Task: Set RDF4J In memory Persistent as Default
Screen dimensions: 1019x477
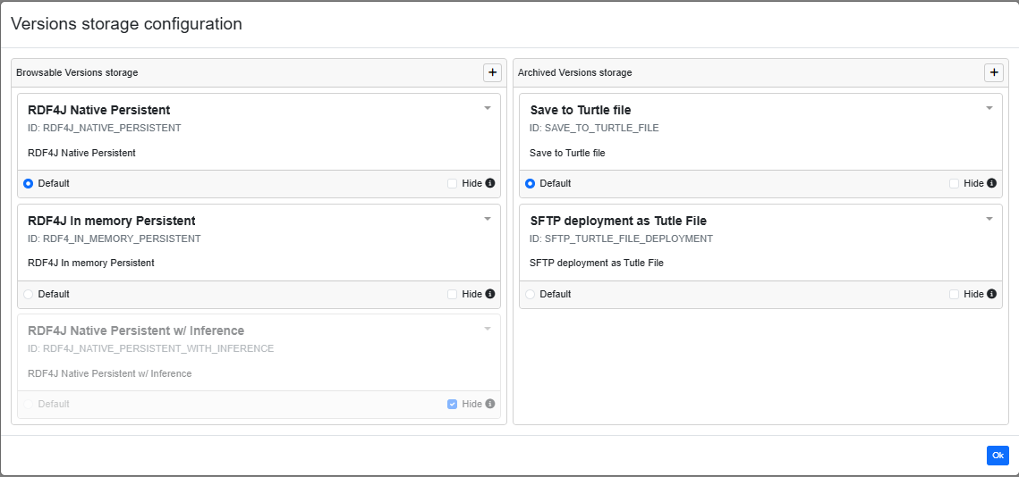Action: [x=28, y=294]
